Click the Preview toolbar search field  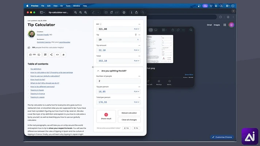point(143,12)
